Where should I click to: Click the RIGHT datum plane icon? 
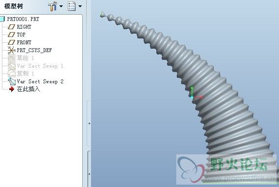point(12,27)
